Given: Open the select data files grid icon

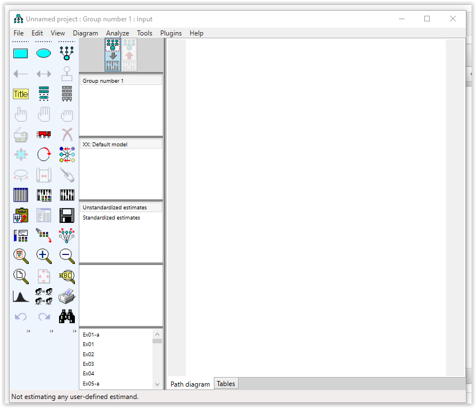Looking at the screenshot, I should pos(21,195).
